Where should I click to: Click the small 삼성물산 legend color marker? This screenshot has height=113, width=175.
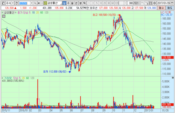2,12
